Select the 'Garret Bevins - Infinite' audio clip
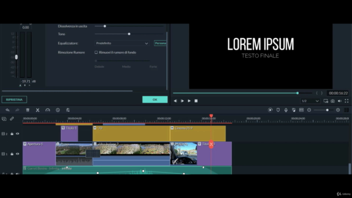 point(127,170)
